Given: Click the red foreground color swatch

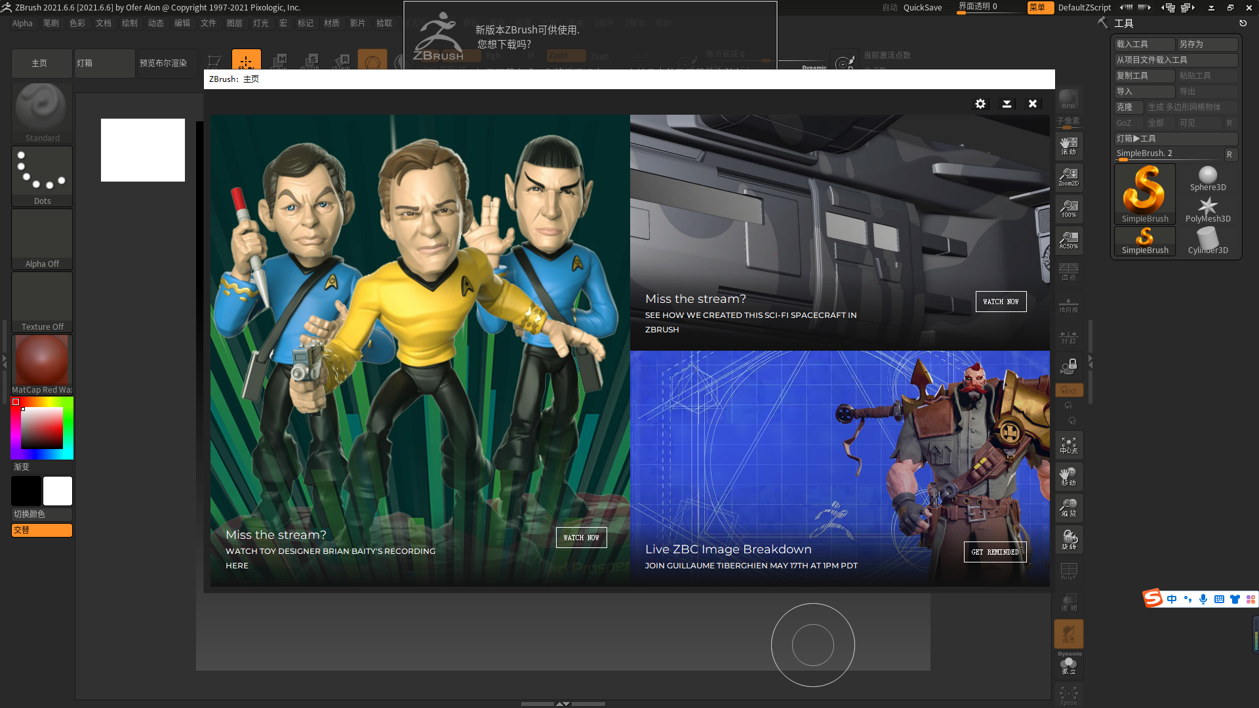Looking at the screenshot, I should (x=16, y=402).
